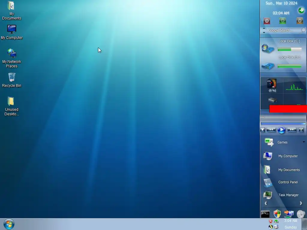Viewport: 307px width, 230px height.
Task: Click the date text Sun, Mar 10 2024
Action: pyautogui.click(x=281, y=3)
